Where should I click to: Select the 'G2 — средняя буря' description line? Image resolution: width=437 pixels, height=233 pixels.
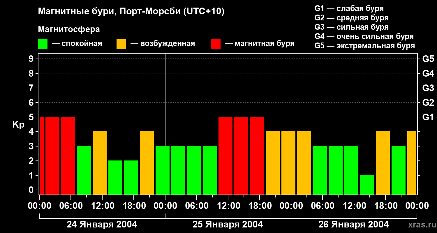coord(352,18)
